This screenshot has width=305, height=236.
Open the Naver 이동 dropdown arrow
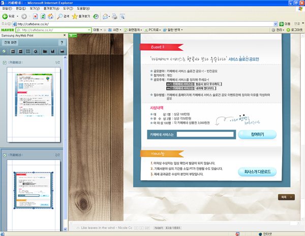[101, 30]
